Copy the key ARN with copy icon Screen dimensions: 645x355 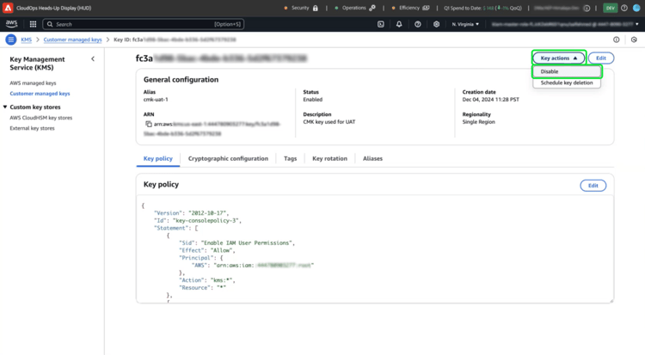coord(149,124)
